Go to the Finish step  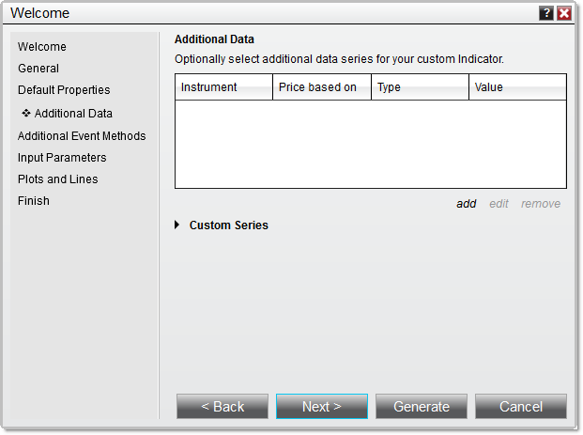coord(34,201)
